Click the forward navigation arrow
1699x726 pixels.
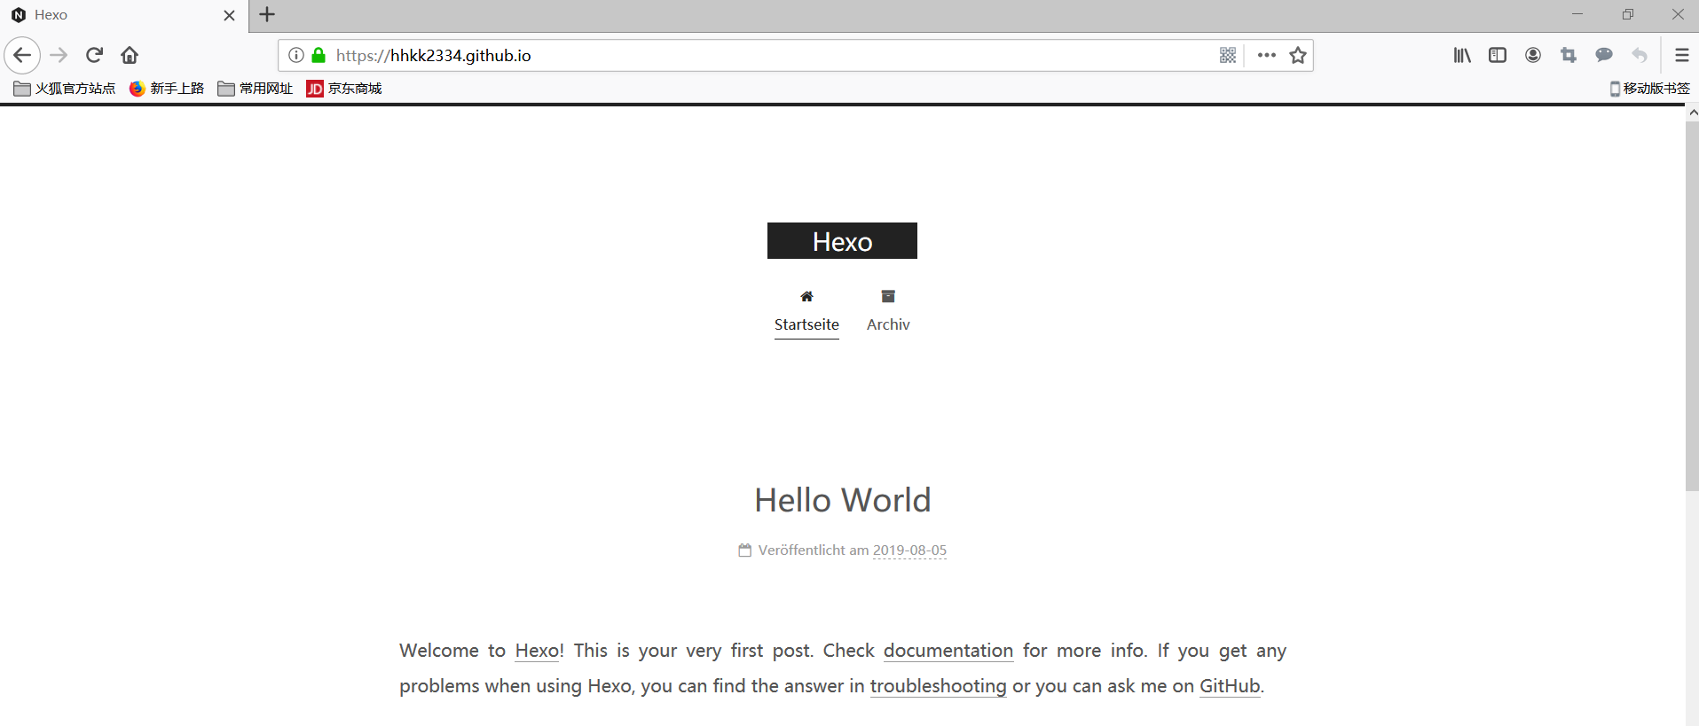pyautogui.click(x=59, y=55)
